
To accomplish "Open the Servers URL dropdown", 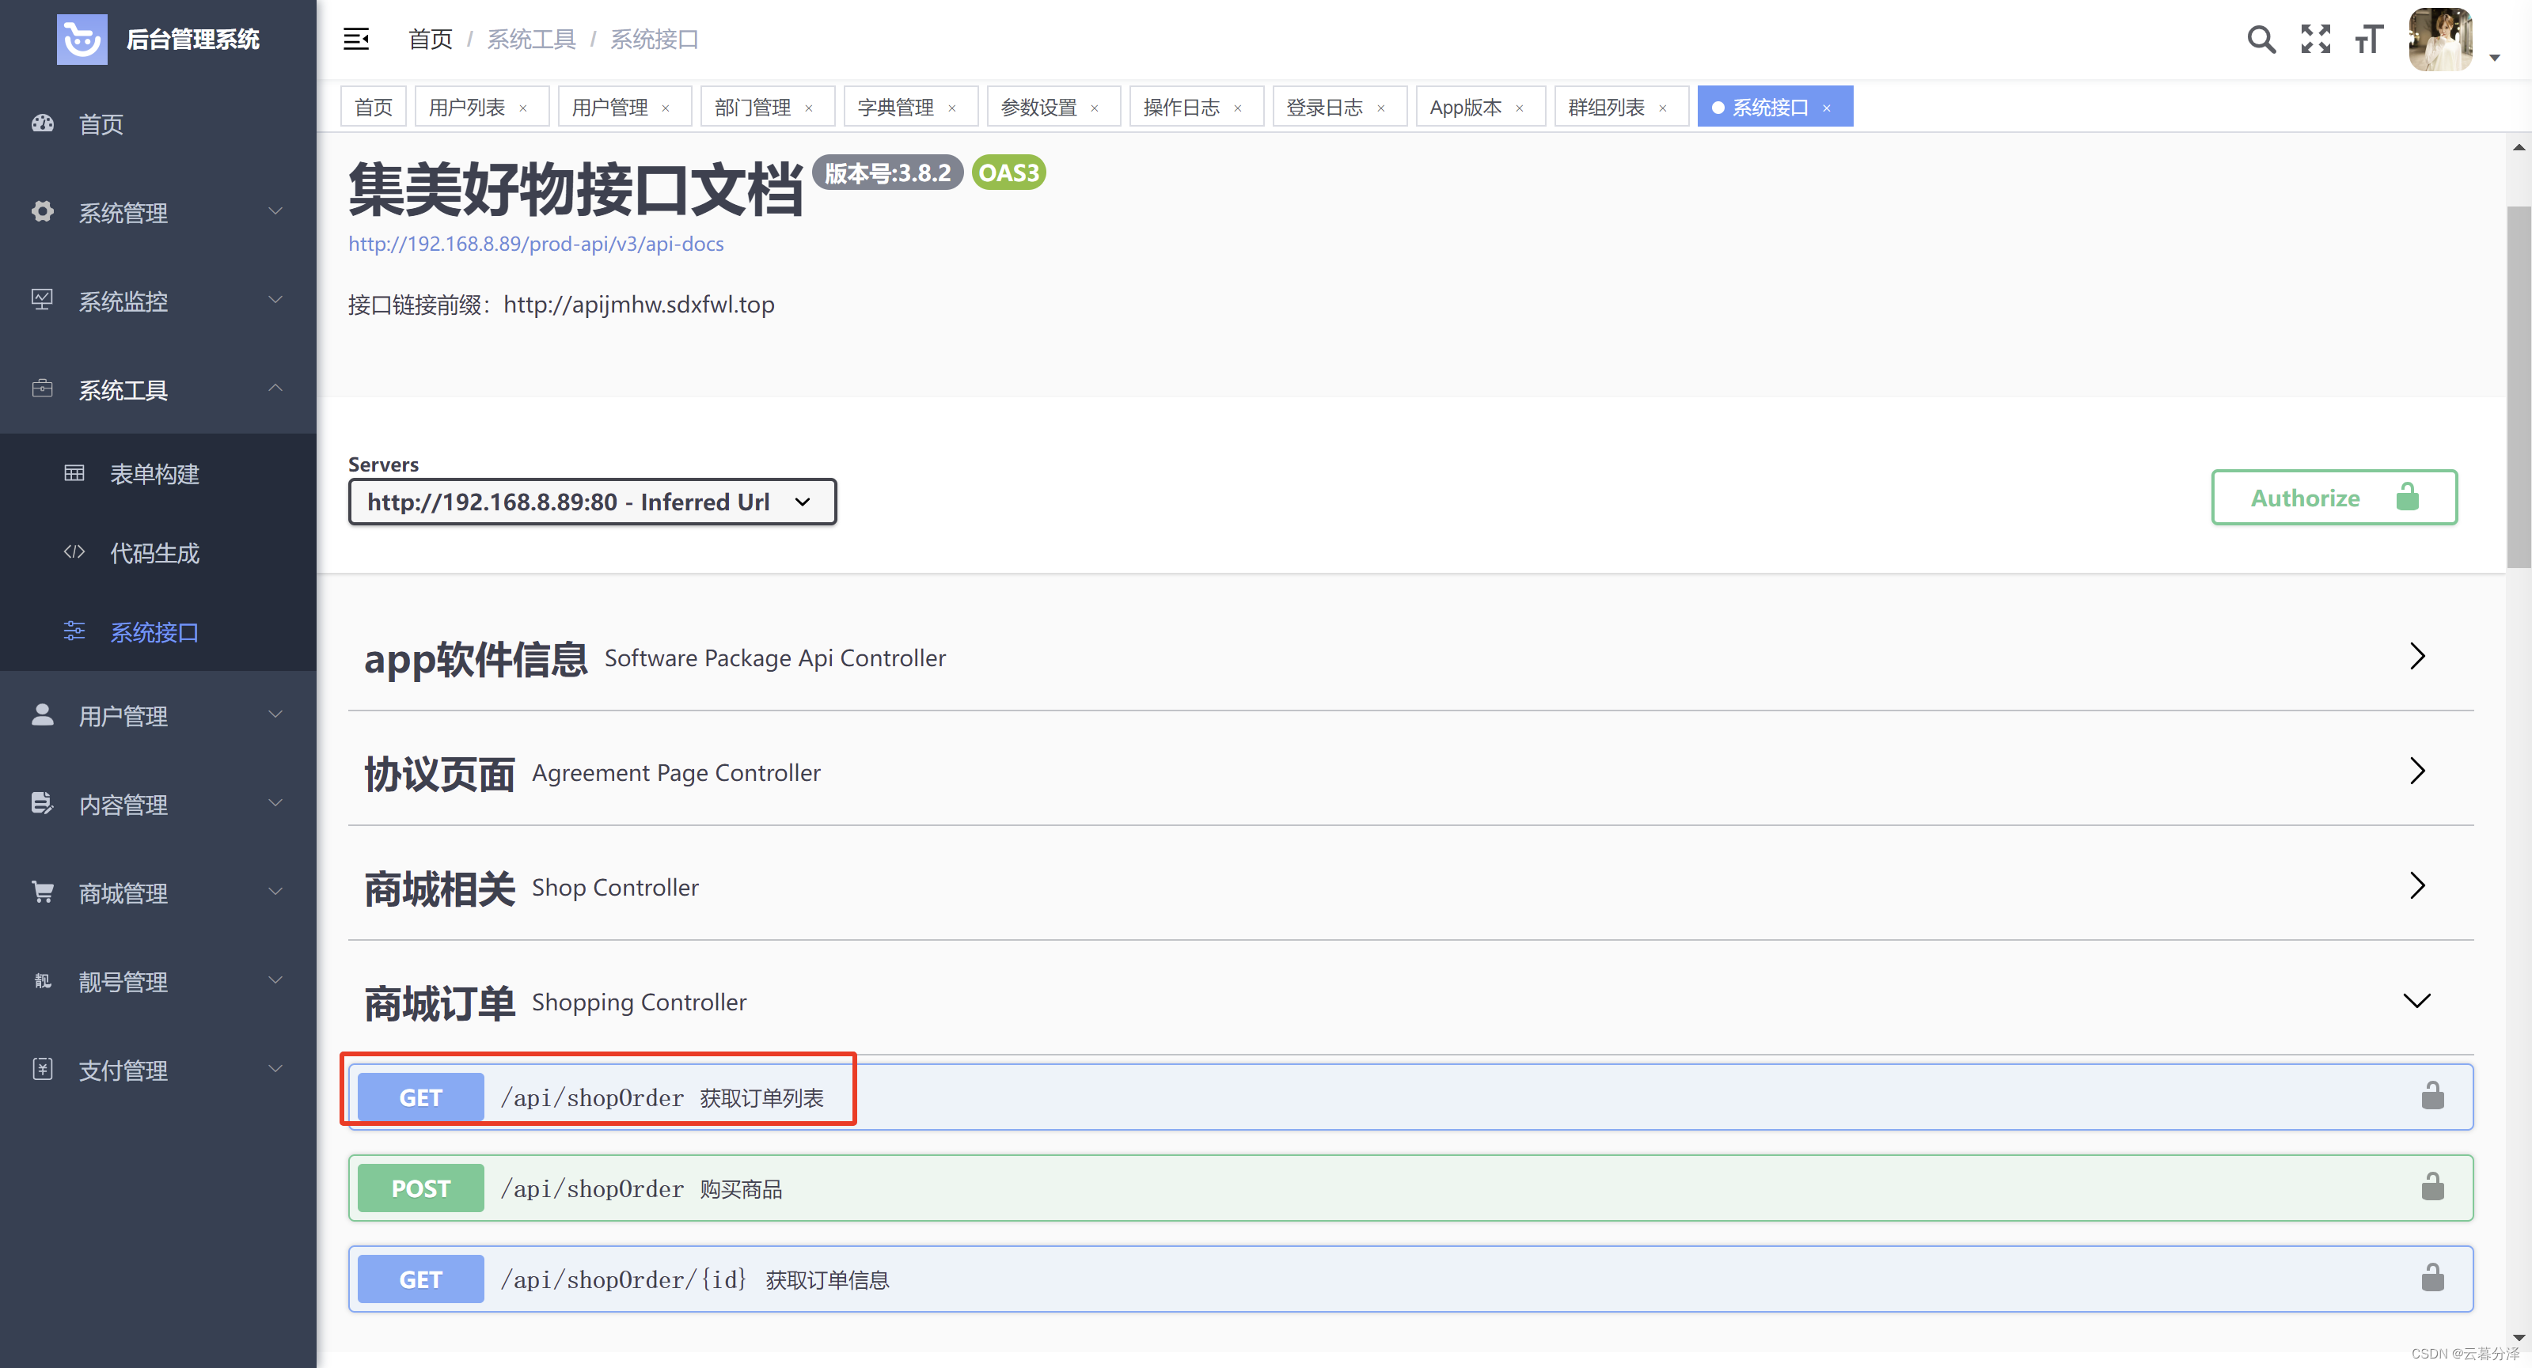I will click(592, 502).
